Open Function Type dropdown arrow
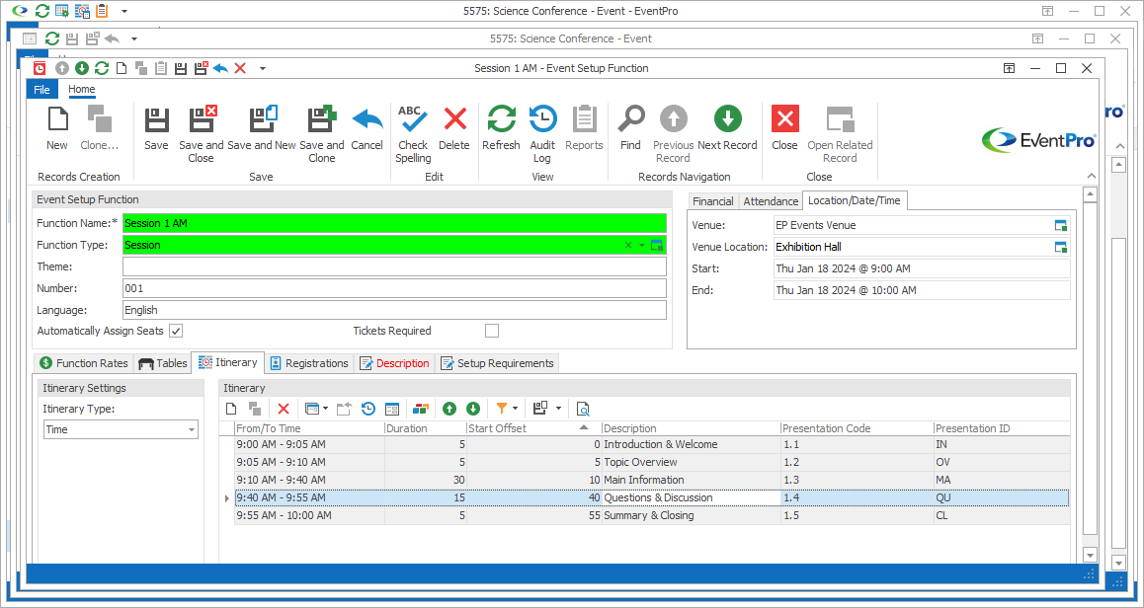The width and height of the screenshot is (1144, 608). 642,246
